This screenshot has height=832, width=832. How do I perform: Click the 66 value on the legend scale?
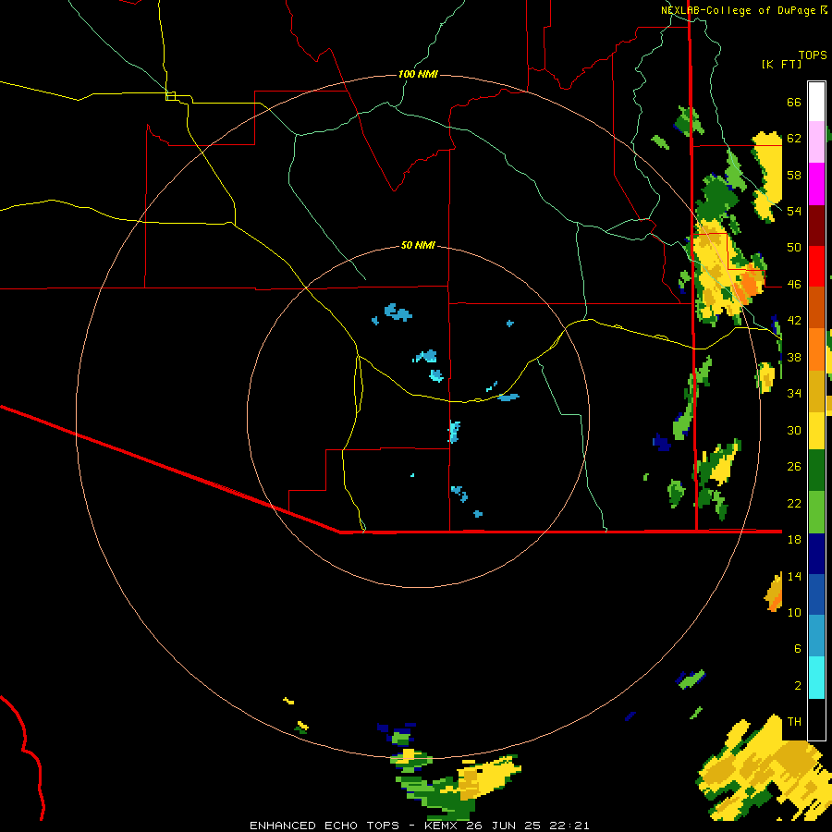click(x=794, y=102)
